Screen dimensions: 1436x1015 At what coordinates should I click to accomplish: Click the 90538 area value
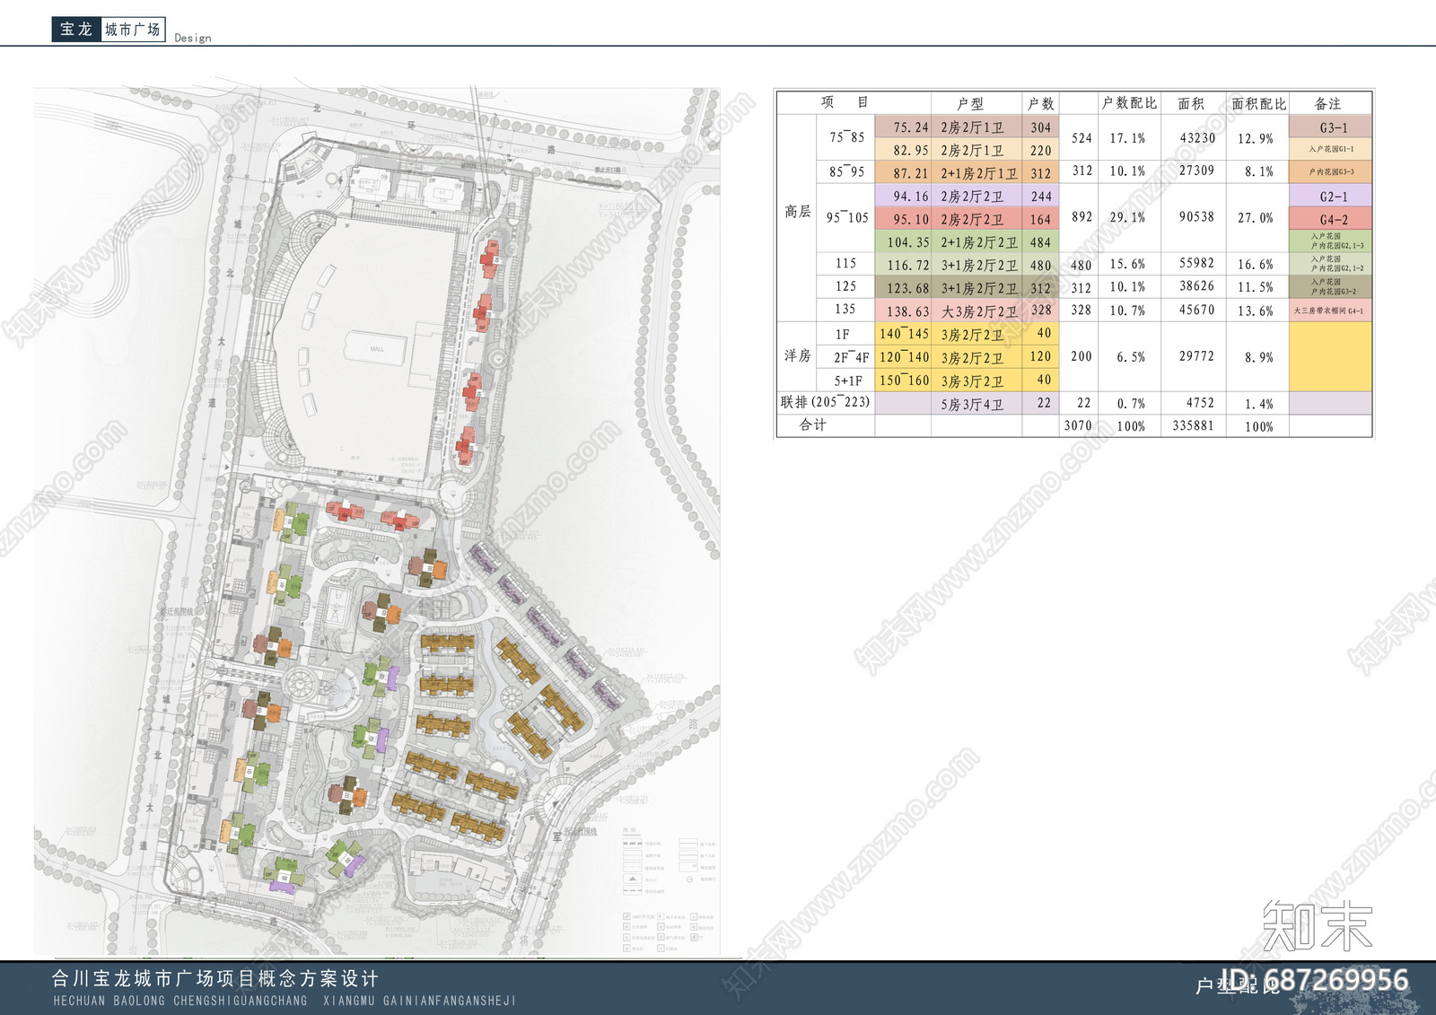1196,216
